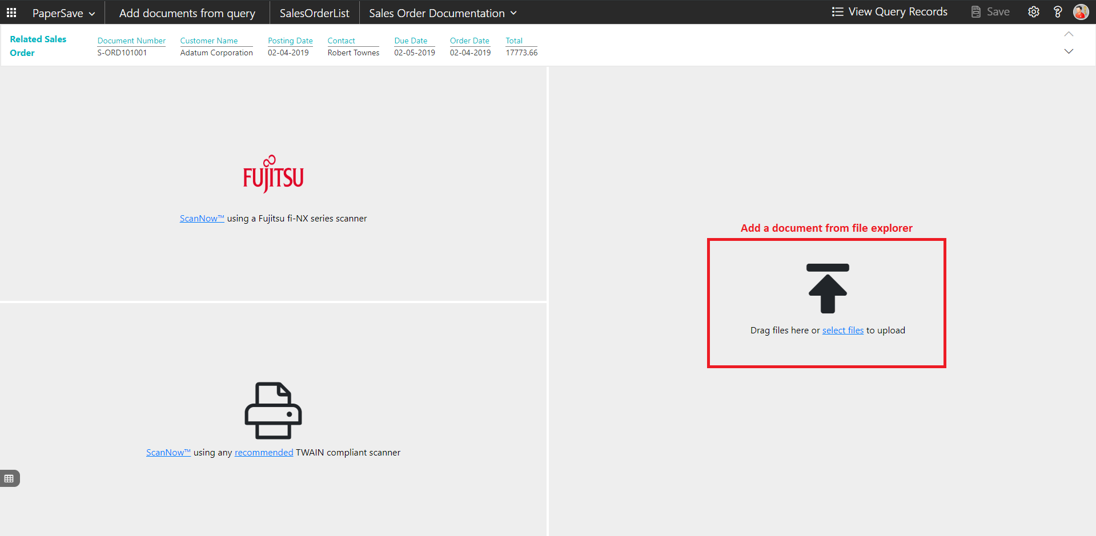This screenshot has width=1096, height=536.
Task: Open the Sales Order Documentation dropdown
Action: pyautogui.click(x=443, y=13)
